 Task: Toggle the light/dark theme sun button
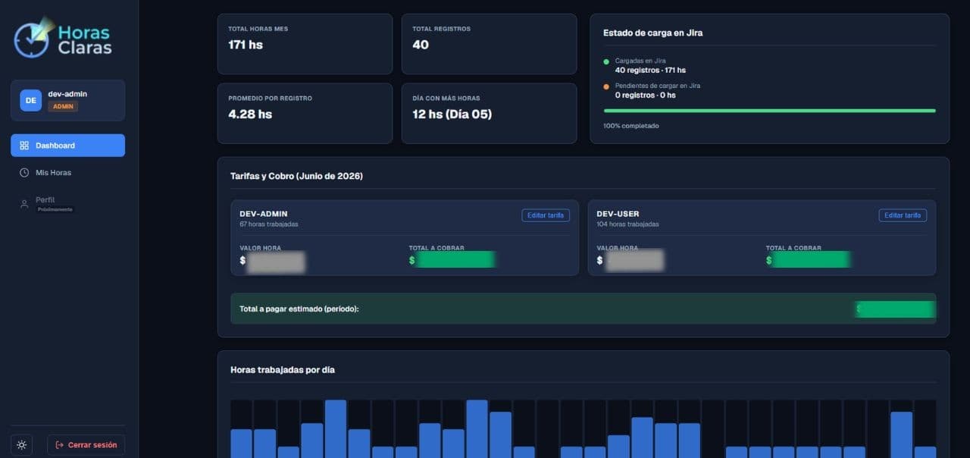pos(21,445)
